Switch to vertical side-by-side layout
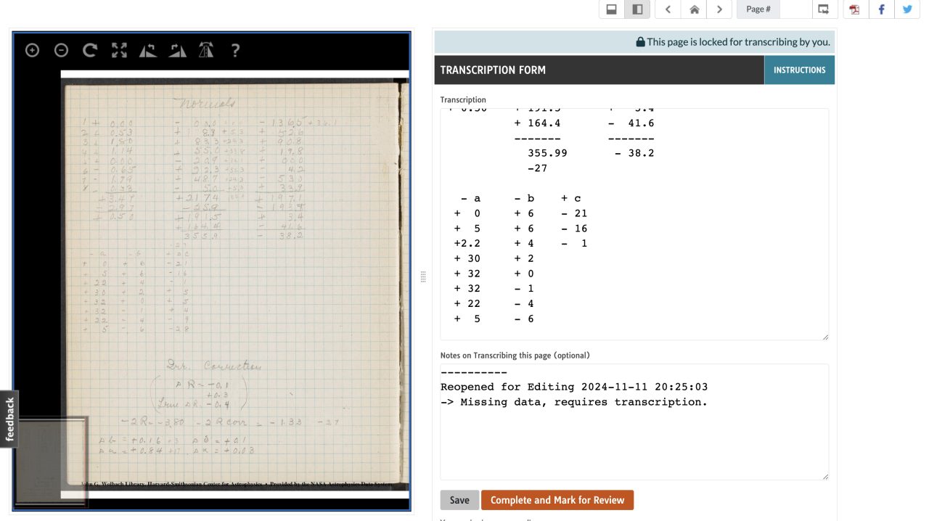 point(637,9)
